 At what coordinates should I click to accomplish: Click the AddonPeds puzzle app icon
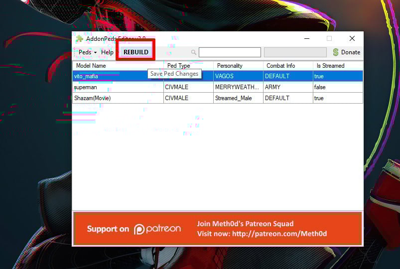pyautogui.click(x=79, y=39)
